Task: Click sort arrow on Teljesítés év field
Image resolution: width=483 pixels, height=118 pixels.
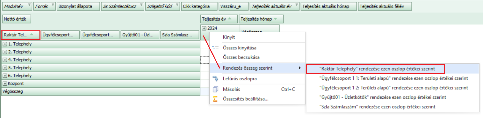Action: pos(229,19)
